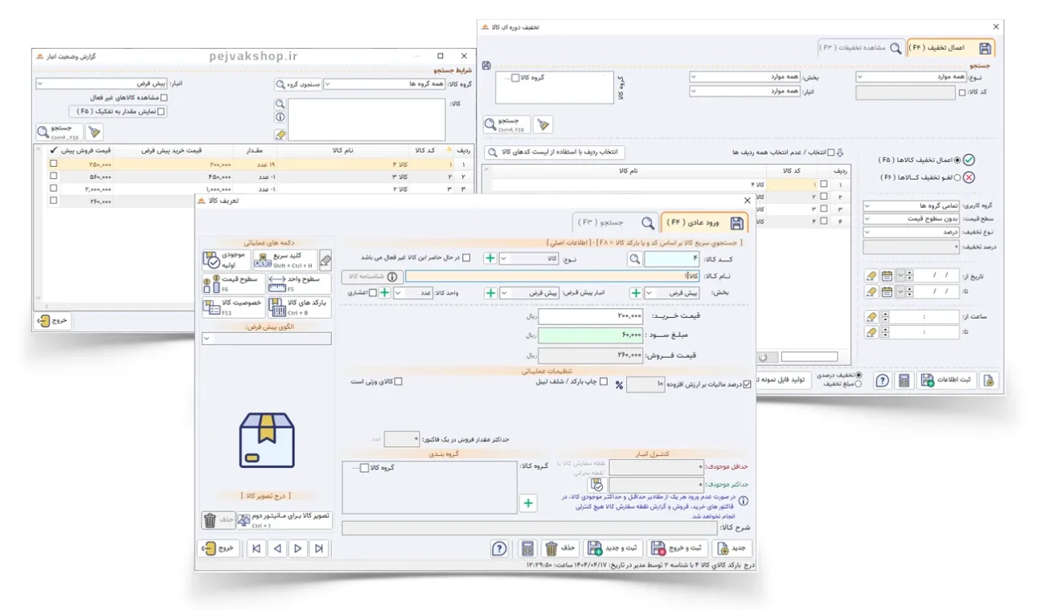Image resolution: width=1045 pixels, height=610 pixels.
Task: Click the calculator icon in تعریف کالا toolbar
Action: tap(527, 548)
